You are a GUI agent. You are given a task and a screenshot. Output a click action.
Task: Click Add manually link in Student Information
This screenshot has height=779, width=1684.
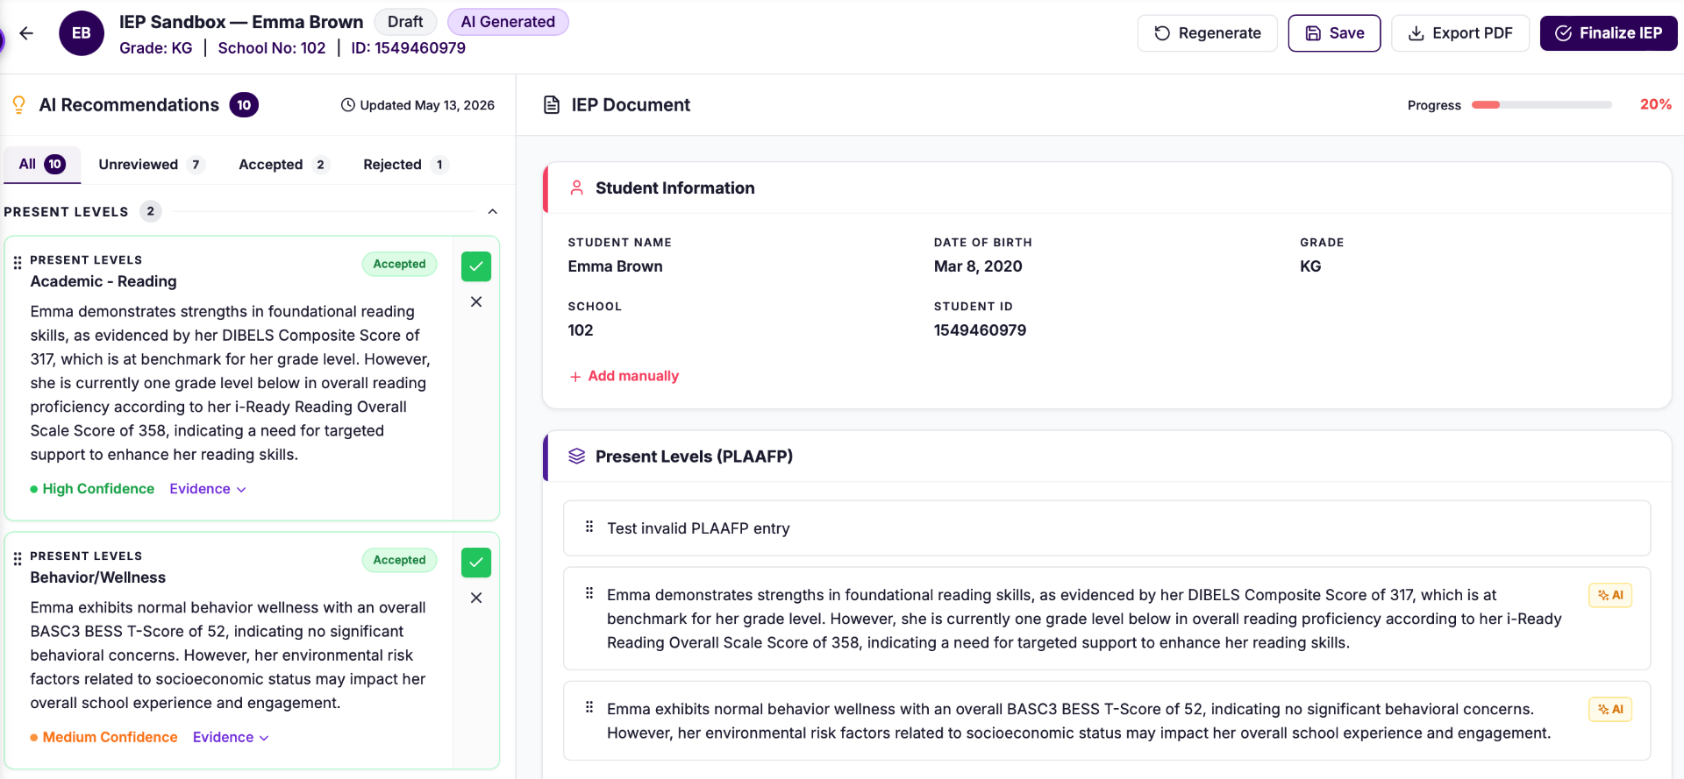coord(624,376)
